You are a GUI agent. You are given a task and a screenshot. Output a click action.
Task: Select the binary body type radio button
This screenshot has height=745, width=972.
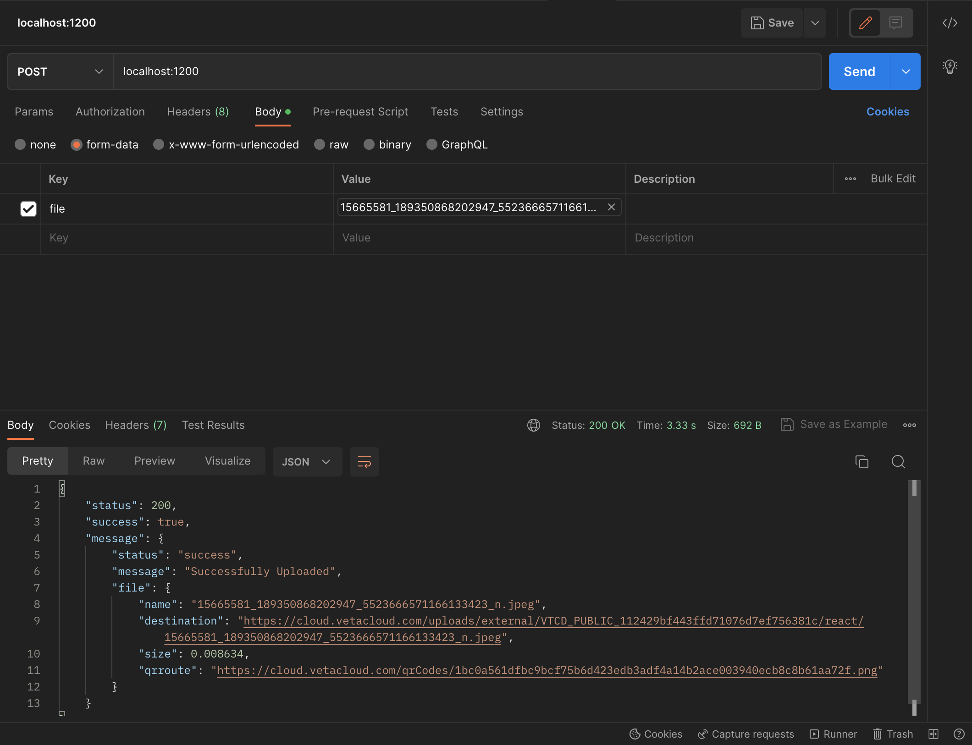(x=369, y=144)
